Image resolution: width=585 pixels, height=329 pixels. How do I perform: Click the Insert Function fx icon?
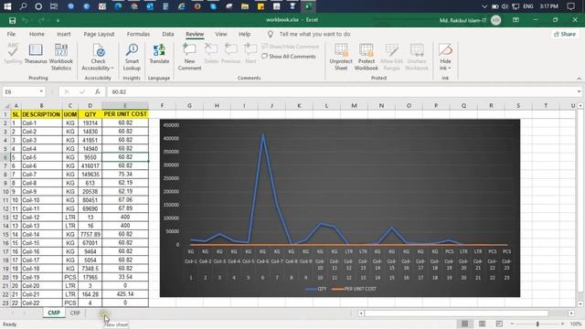point(98,91)
